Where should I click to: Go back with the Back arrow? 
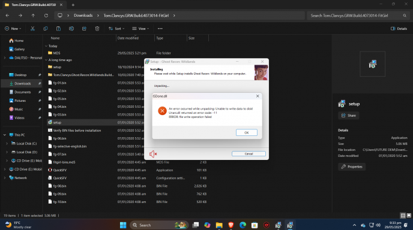pyautogui.click(x=7, y=16)
